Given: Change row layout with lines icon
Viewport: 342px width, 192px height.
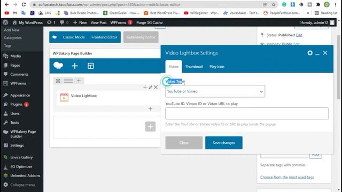Looking at the screenshot, I should (68, 81).
